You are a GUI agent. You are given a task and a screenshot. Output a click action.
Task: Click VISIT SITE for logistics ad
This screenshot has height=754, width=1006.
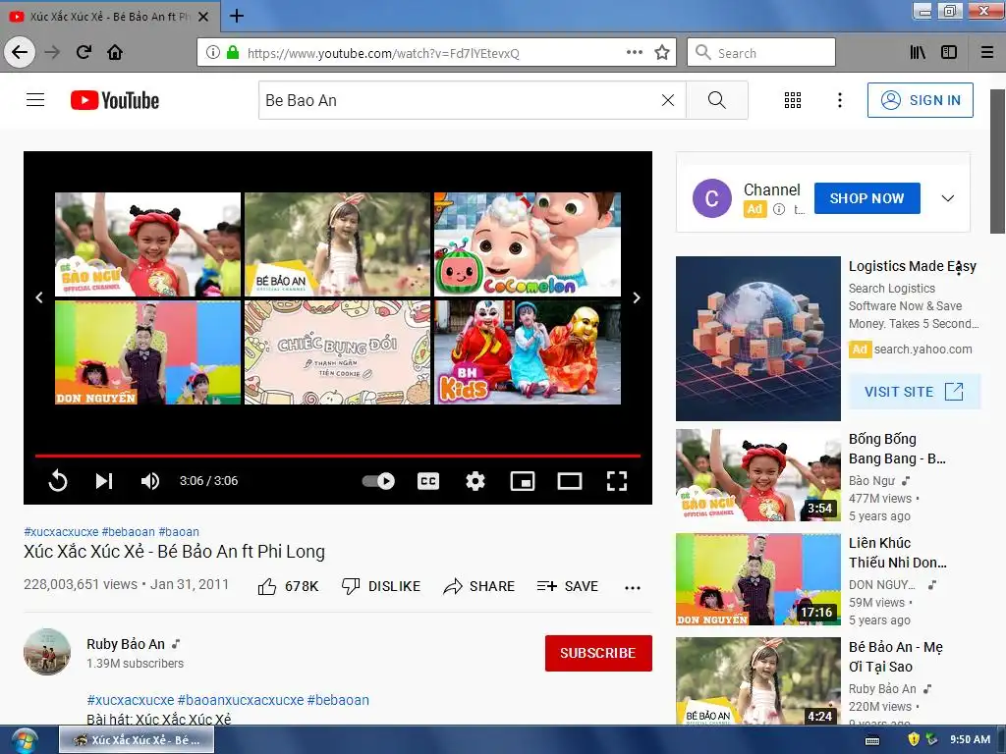[x=915, y=392]
